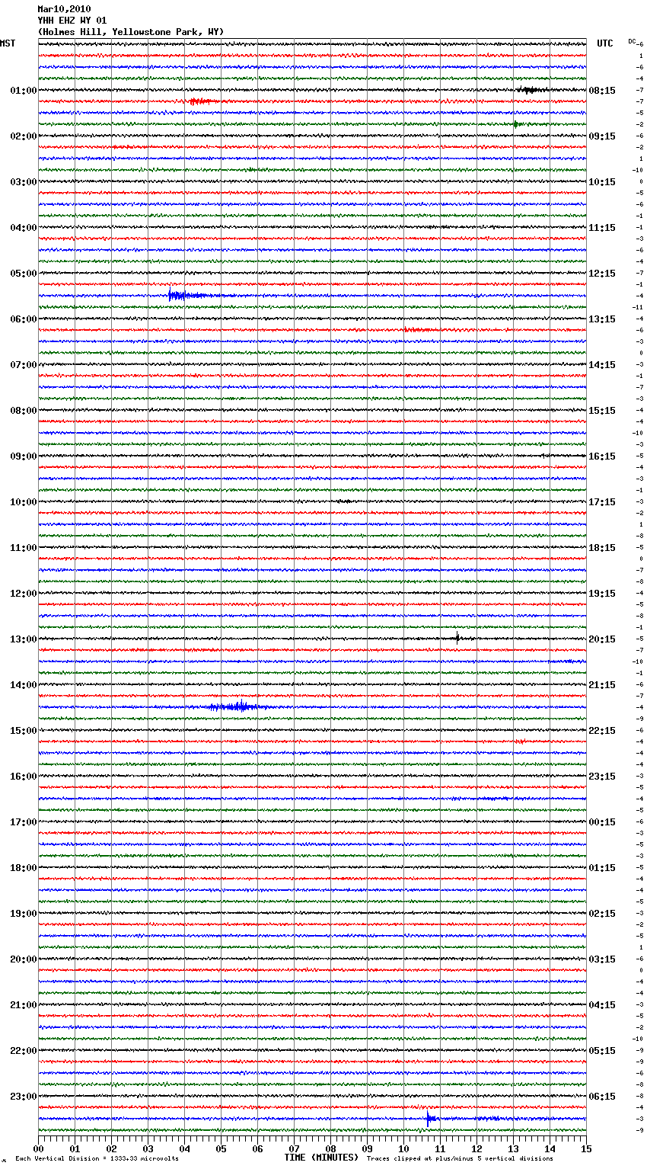647x1169 pixels.
Task: Click the green spike near minute 13 before 02:00
Action: pos(515,124)
